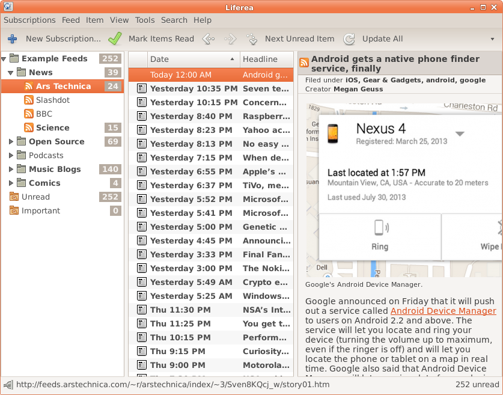Click the Update All refresh icon

(349, 39)
